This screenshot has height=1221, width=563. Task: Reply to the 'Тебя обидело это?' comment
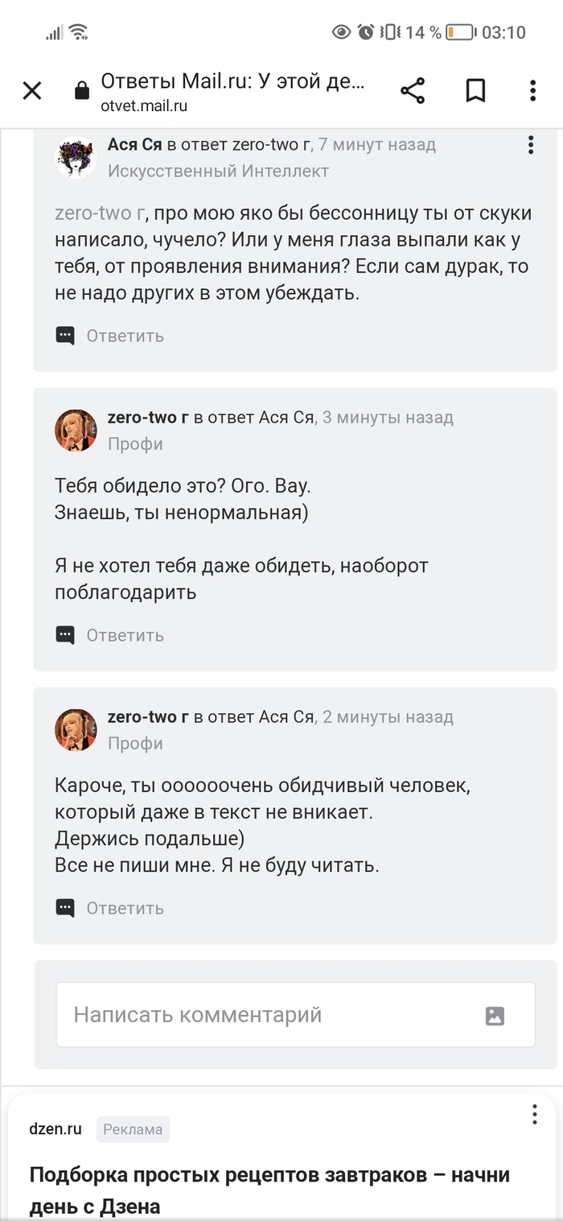pos(125,635)
